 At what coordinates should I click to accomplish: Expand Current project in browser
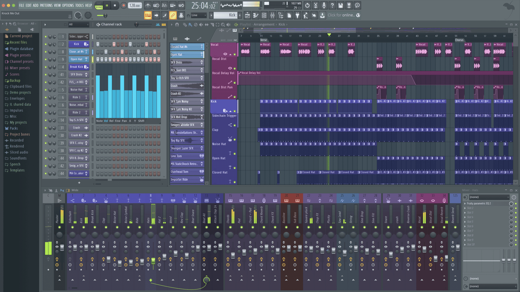3,36
